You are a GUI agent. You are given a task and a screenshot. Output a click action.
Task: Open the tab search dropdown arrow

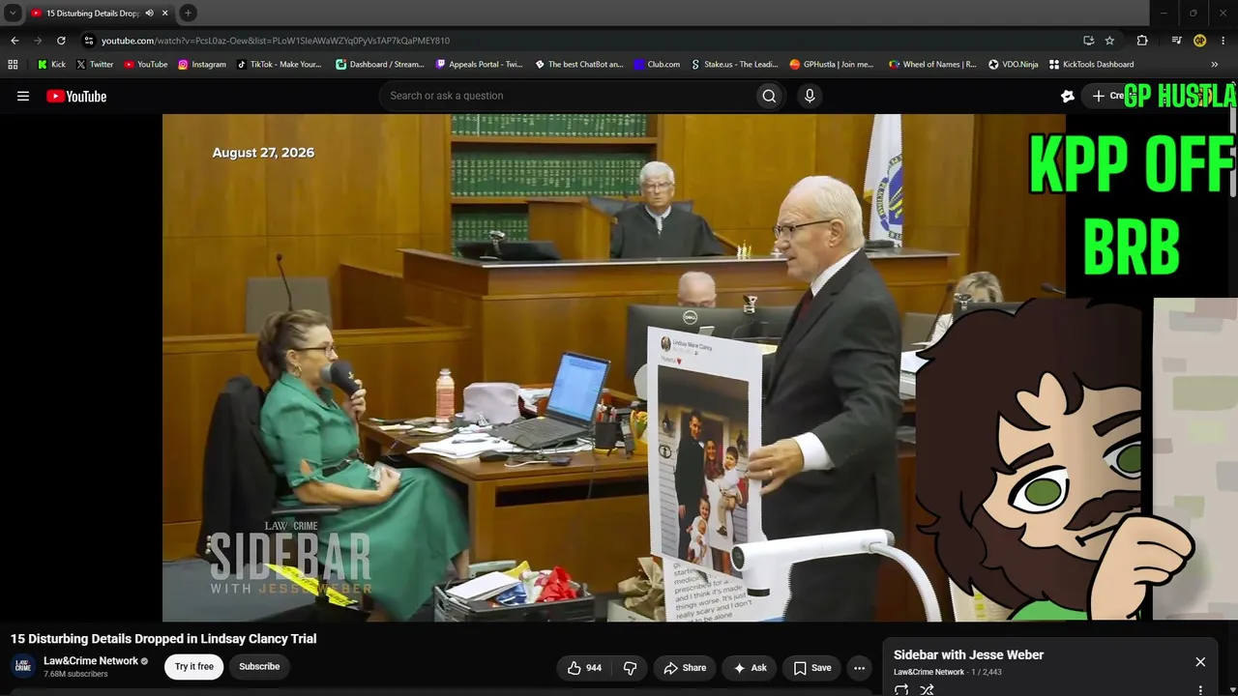pos(13,14)
